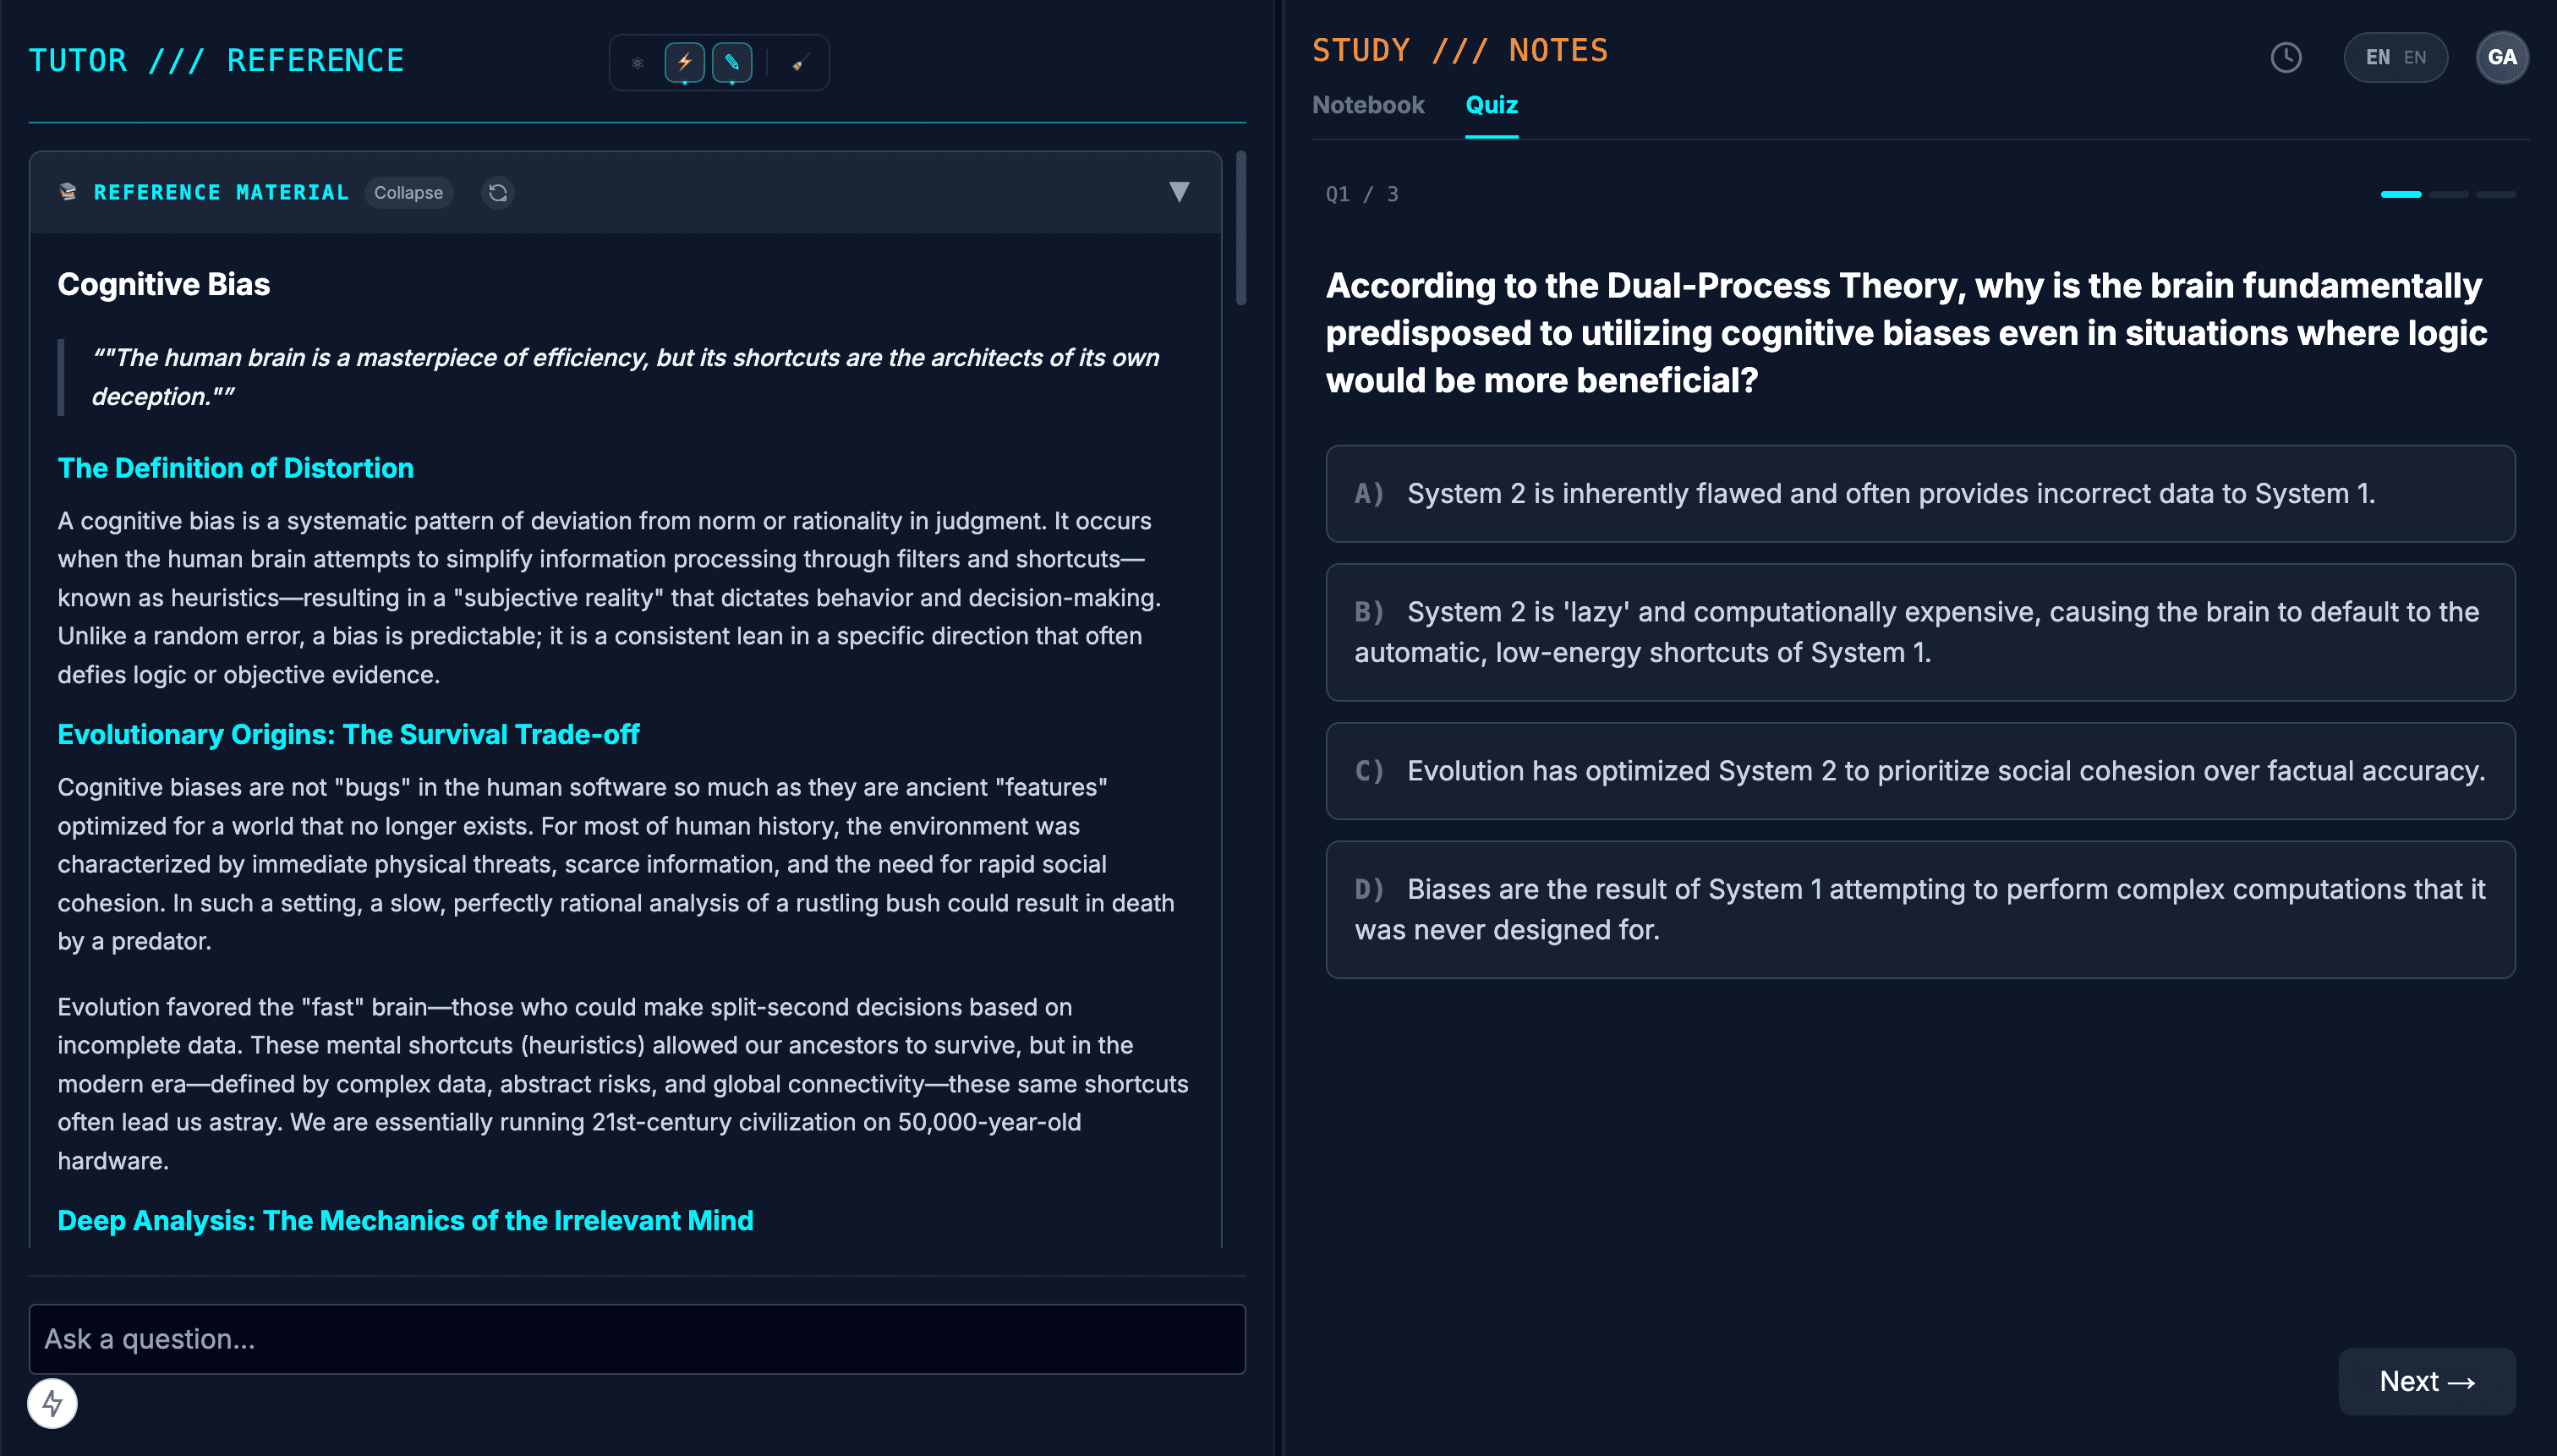
Task: Select answer B about System 2 being lazy
Action: click(x=1920, y=632)
